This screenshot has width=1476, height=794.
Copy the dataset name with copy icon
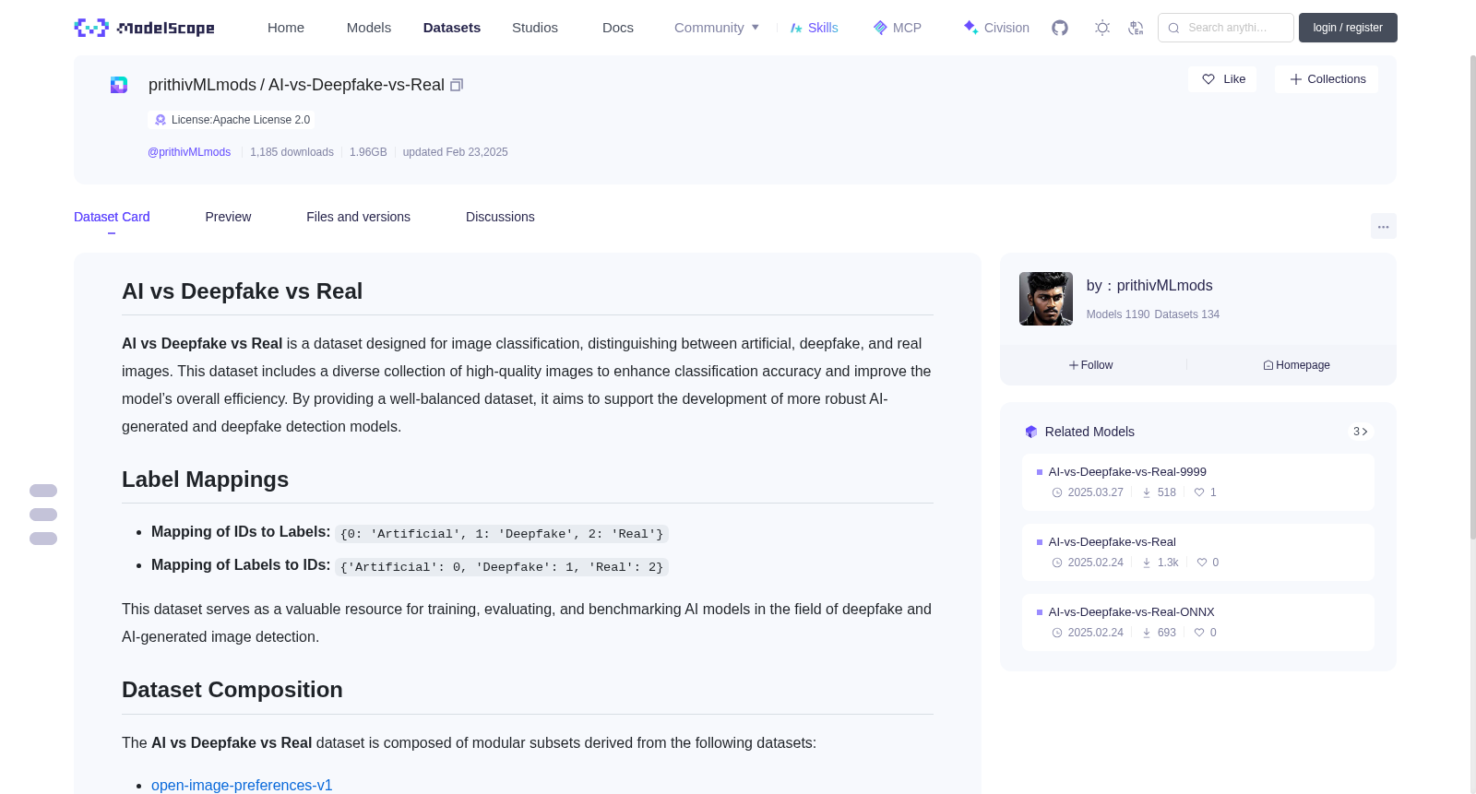pos(457,85)
